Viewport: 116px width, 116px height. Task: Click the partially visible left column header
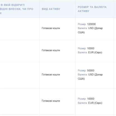pos(16,9)
